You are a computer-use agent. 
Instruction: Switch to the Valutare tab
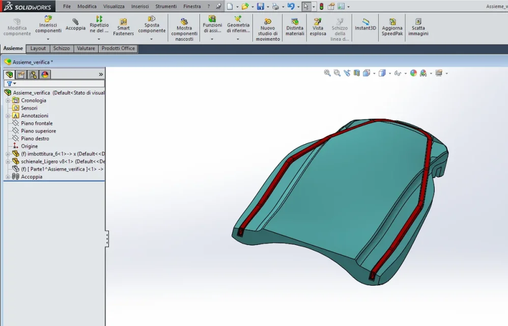[86, 48]
